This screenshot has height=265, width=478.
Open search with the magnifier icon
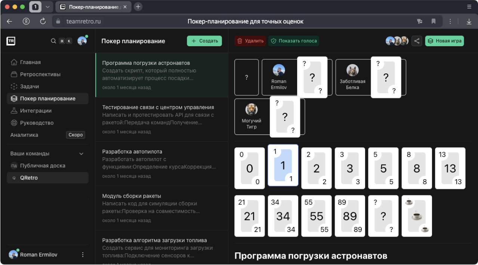(x=53, y=41)
